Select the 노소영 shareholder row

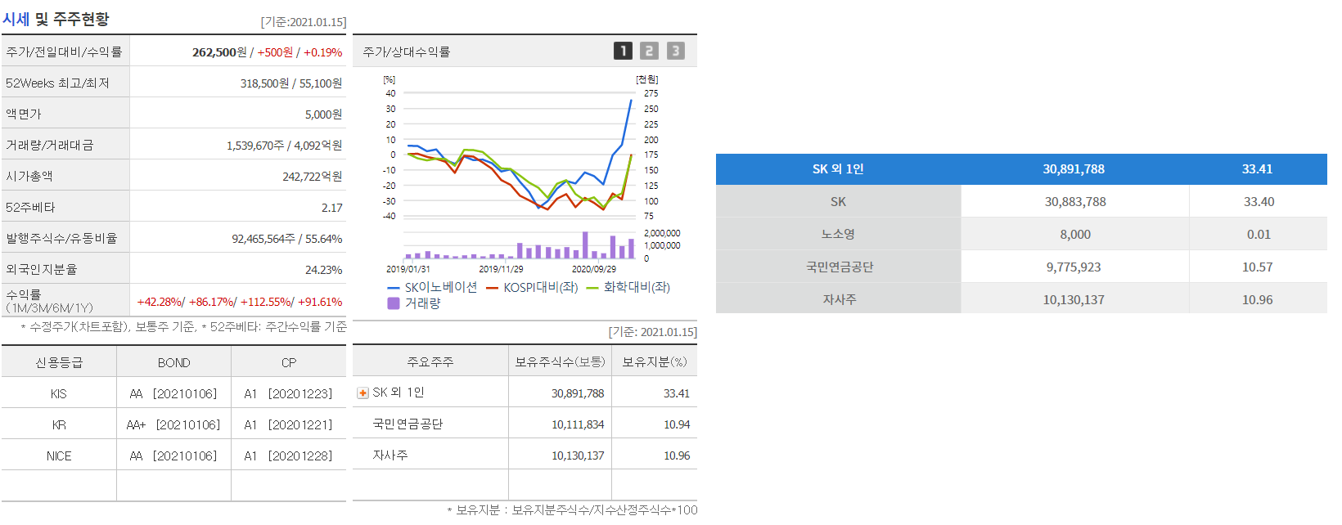1021,234
